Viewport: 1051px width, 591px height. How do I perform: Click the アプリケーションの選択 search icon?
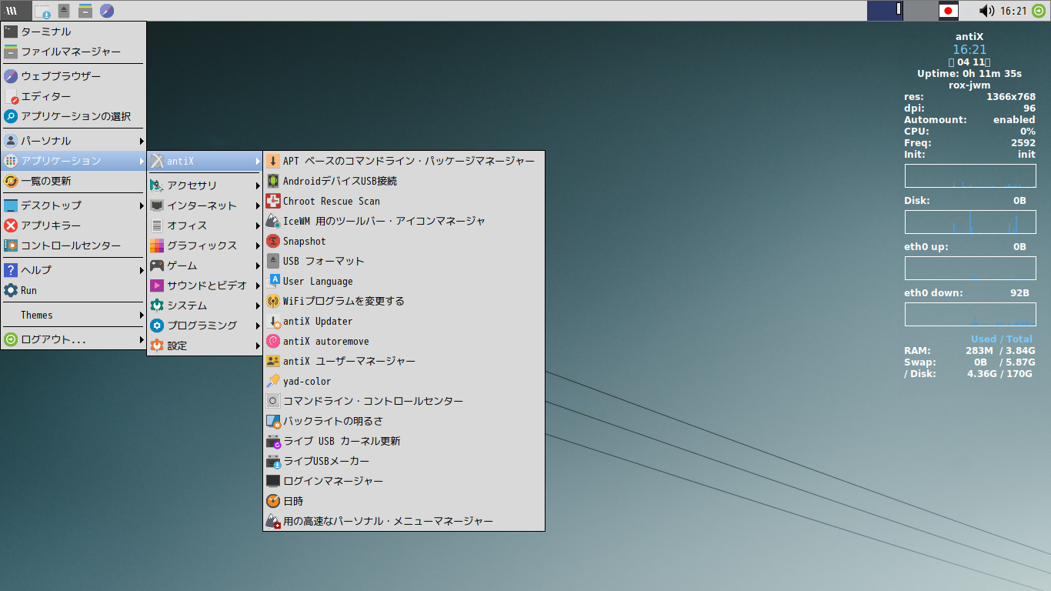click(11, 116)
